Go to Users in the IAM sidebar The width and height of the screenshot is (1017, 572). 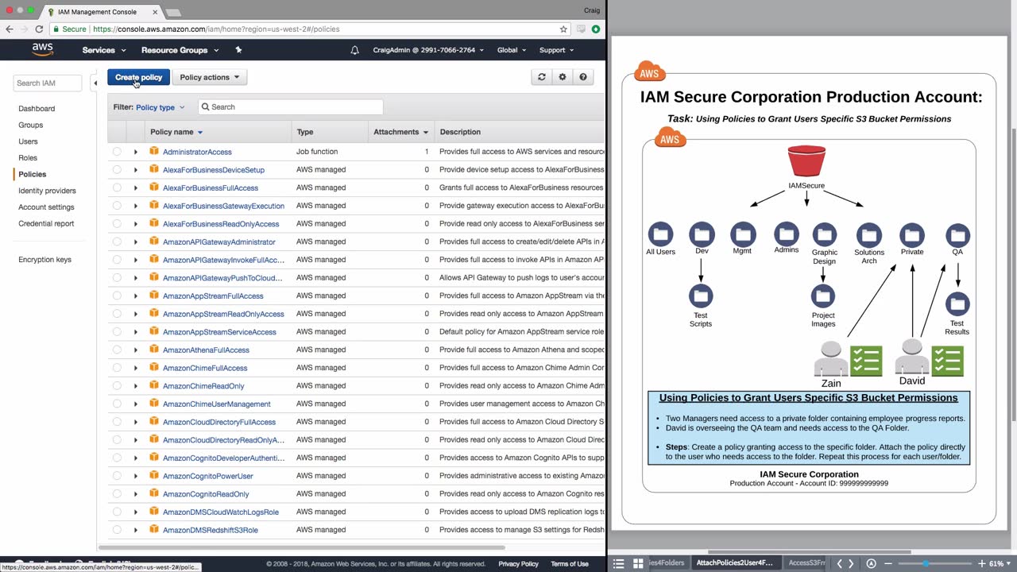point(28,141)
